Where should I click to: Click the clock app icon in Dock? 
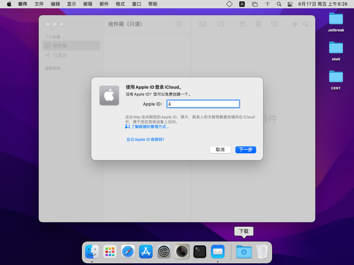pos(182,252)
